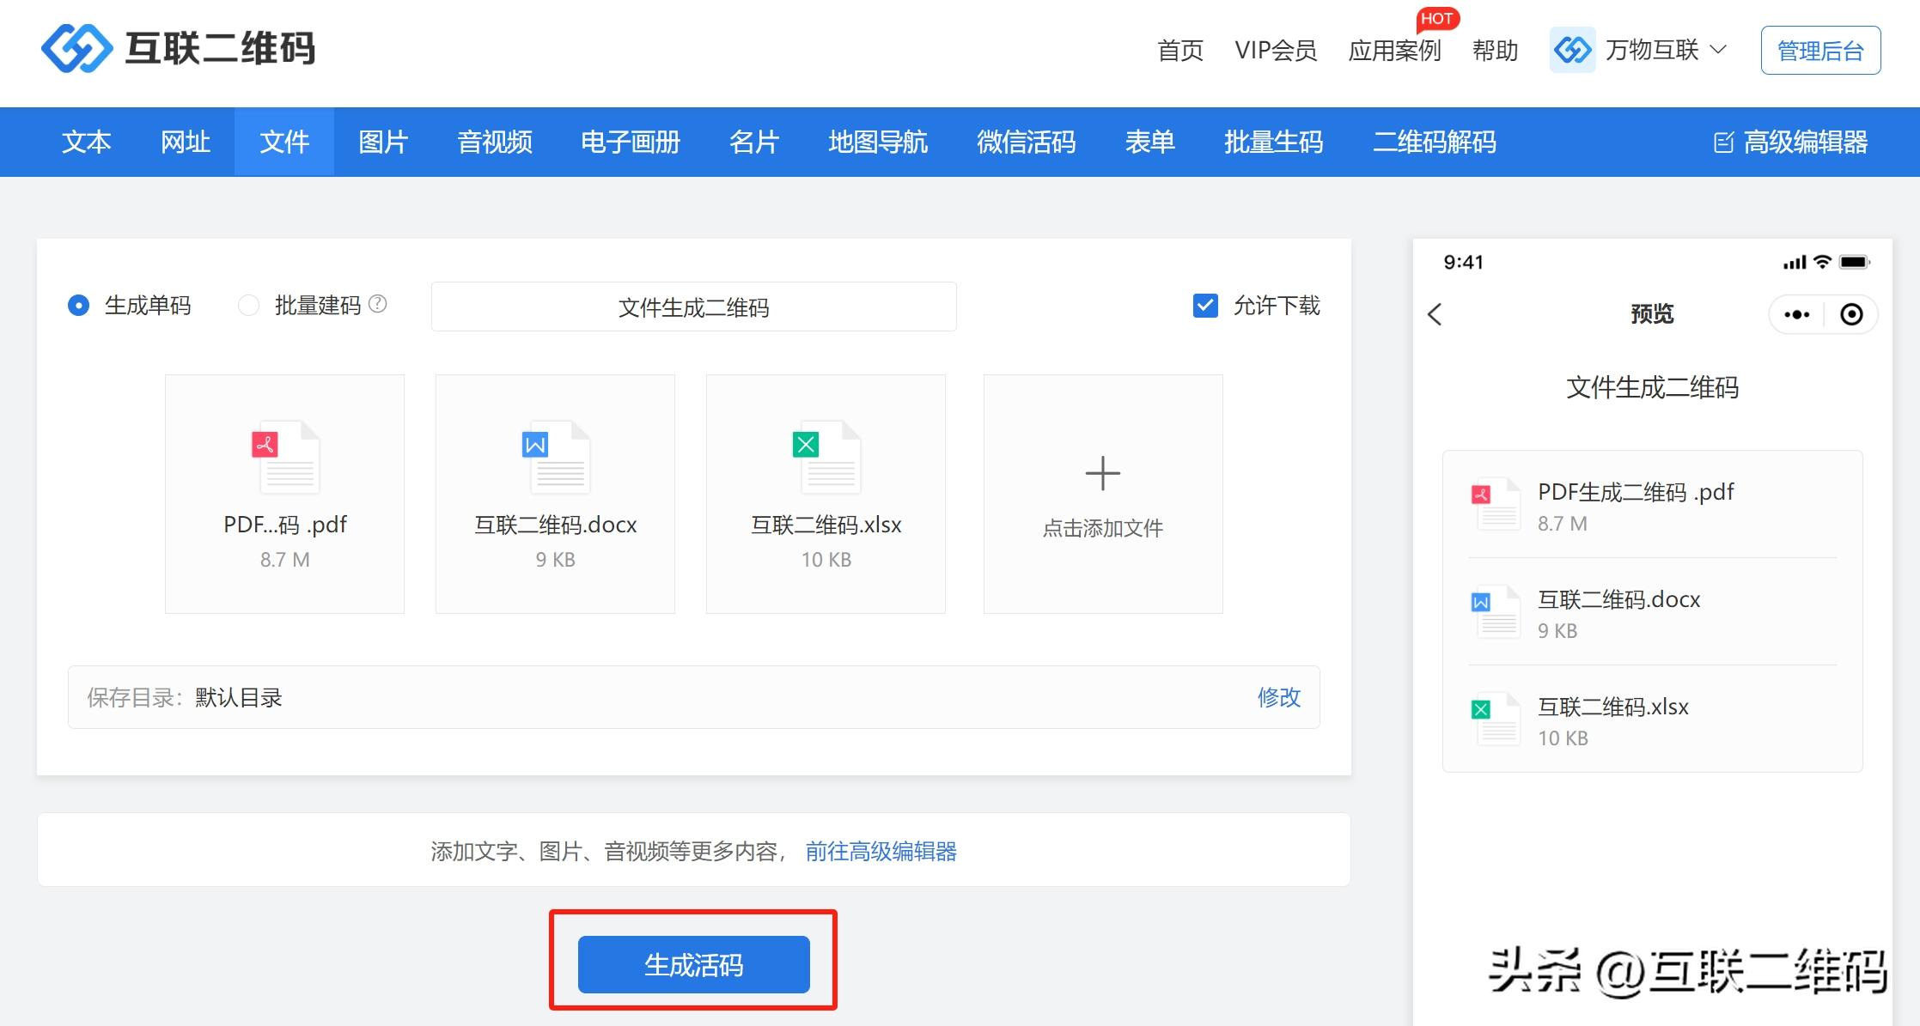Click the 修改 link for save directory
This screenshot has width=1920, height=1026.
click(x=1278, y=697)
